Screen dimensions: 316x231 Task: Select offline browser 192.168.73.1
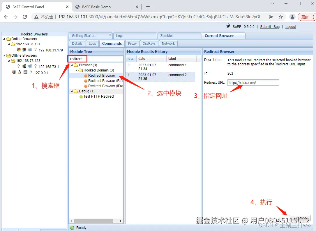(49, 67)
